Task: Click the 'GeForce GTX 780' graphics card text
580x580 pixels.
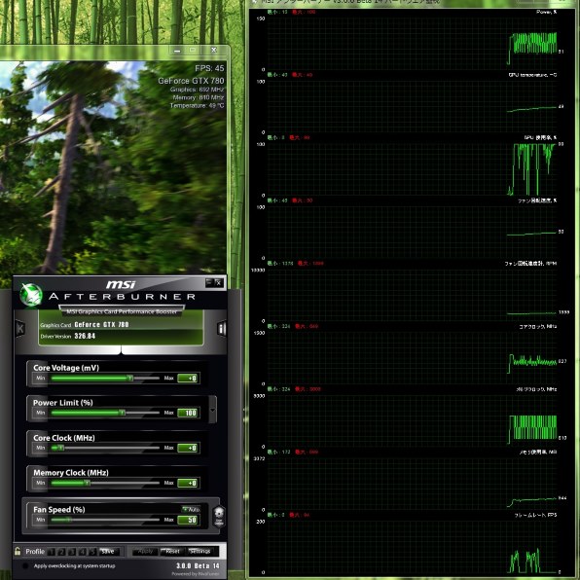Action: point(101,325)
